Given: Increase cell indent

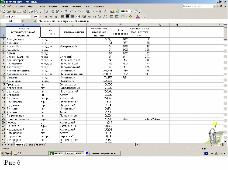Looking at the screenshot, I should pos(117,17).
